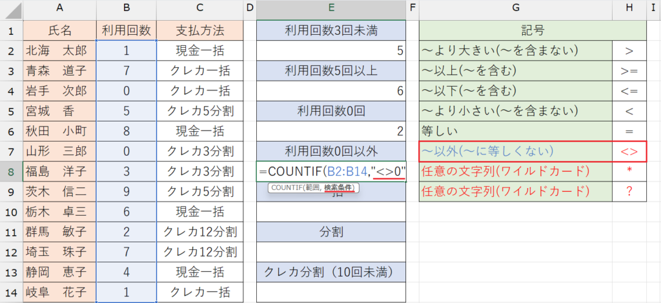Click ～以下(～を含む) cell

coord(516,91)
